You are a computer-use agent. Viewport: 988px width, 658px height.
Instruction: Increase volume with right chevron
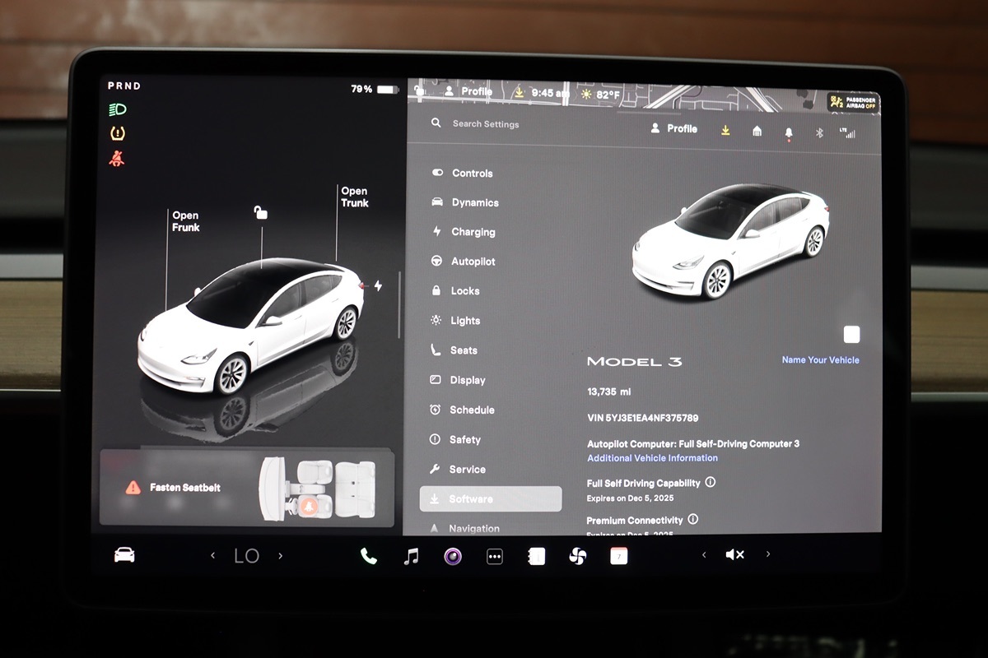coord(768,555)
